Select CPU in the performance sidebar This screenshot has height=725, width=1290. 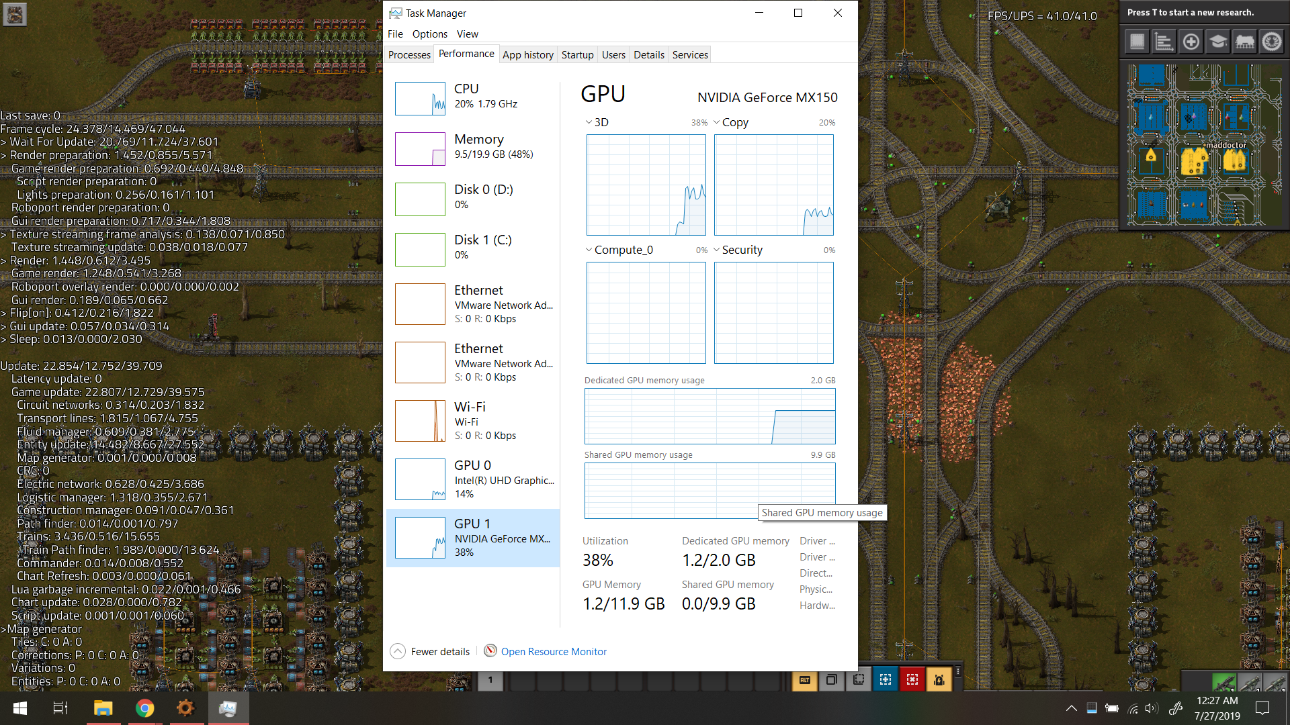pos(473,98)
